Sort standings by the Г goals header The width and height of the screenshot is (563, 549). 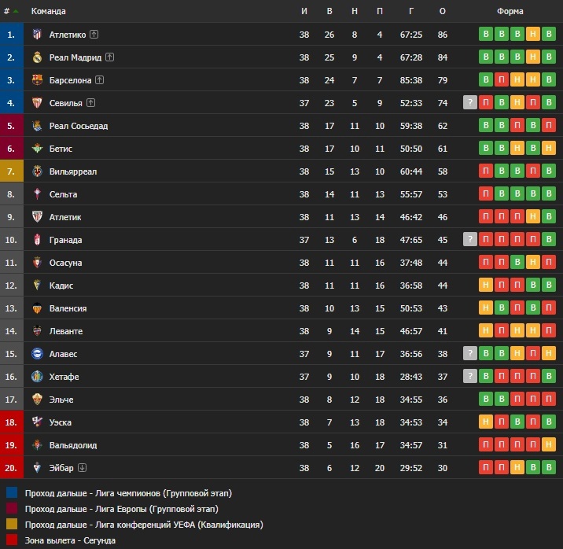click(x=411, y=11)
